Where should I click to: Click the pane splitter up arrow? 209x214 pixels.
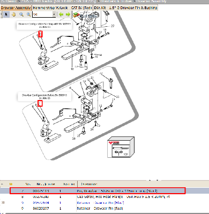tap(150, 180)
